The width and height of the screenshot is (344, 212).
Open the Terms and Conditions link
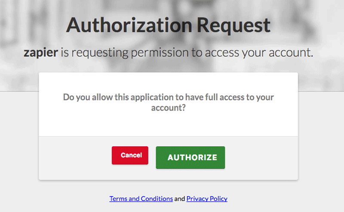coord(141,199)
